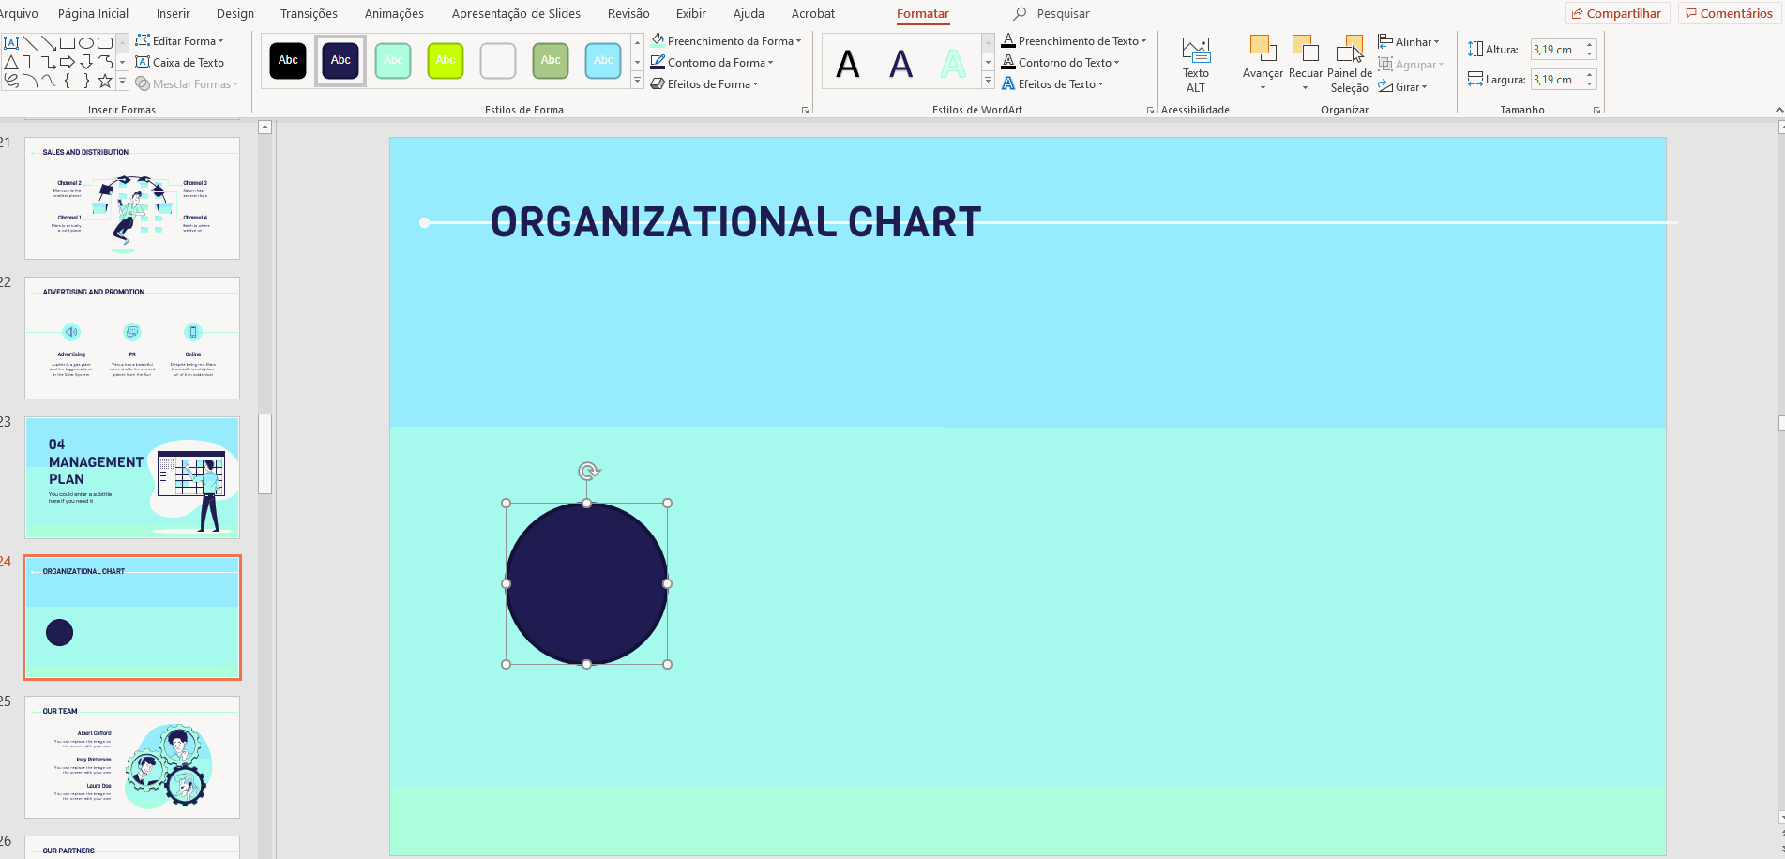
Task: Open Avançar dropdown arrow
Action: (1263, 88)
